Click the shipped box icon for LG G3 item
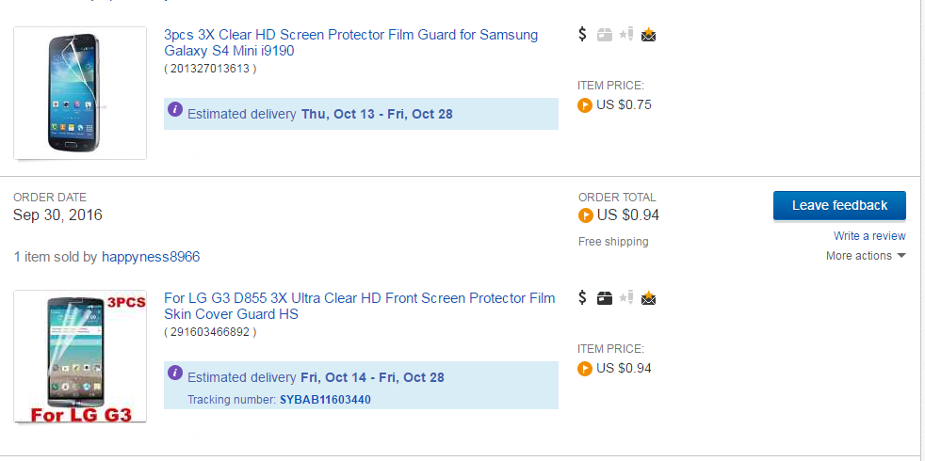 (605, 298)
